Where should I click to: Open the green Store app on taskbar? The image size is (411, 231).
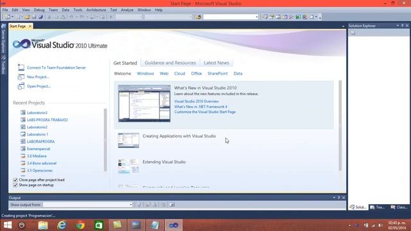point(99,225)
